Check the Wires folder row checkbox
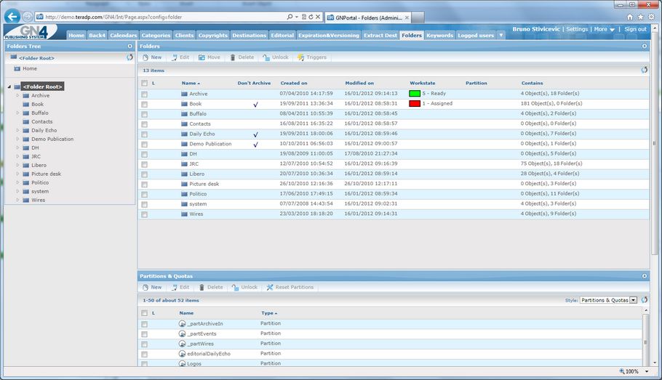Image resolution: width=662 pixels, height=380 pixels. coord(144,214)
